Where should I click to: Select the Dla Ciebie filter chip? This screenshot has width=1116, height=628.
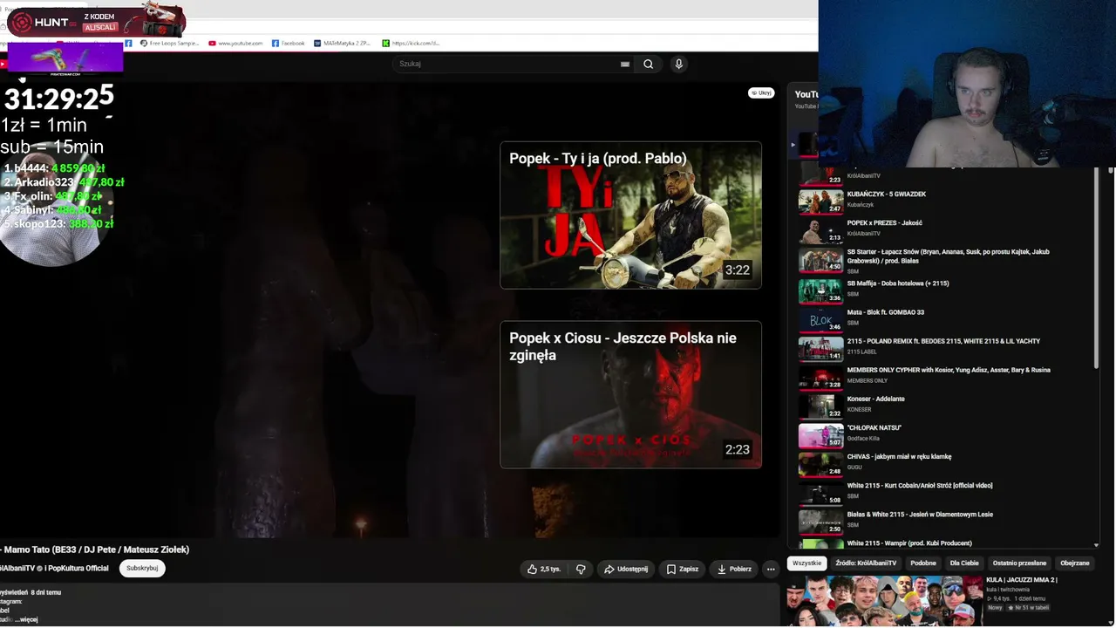[x=964, y=563]
